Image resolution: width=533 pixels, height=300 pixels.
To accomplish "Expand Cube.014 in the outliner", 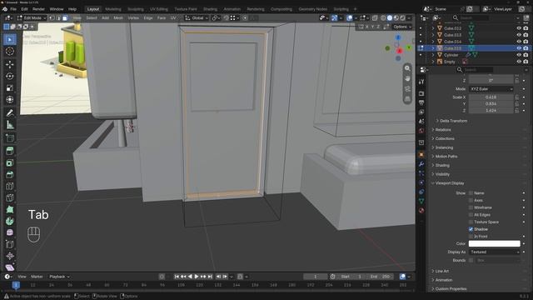I will click(433, 42).
